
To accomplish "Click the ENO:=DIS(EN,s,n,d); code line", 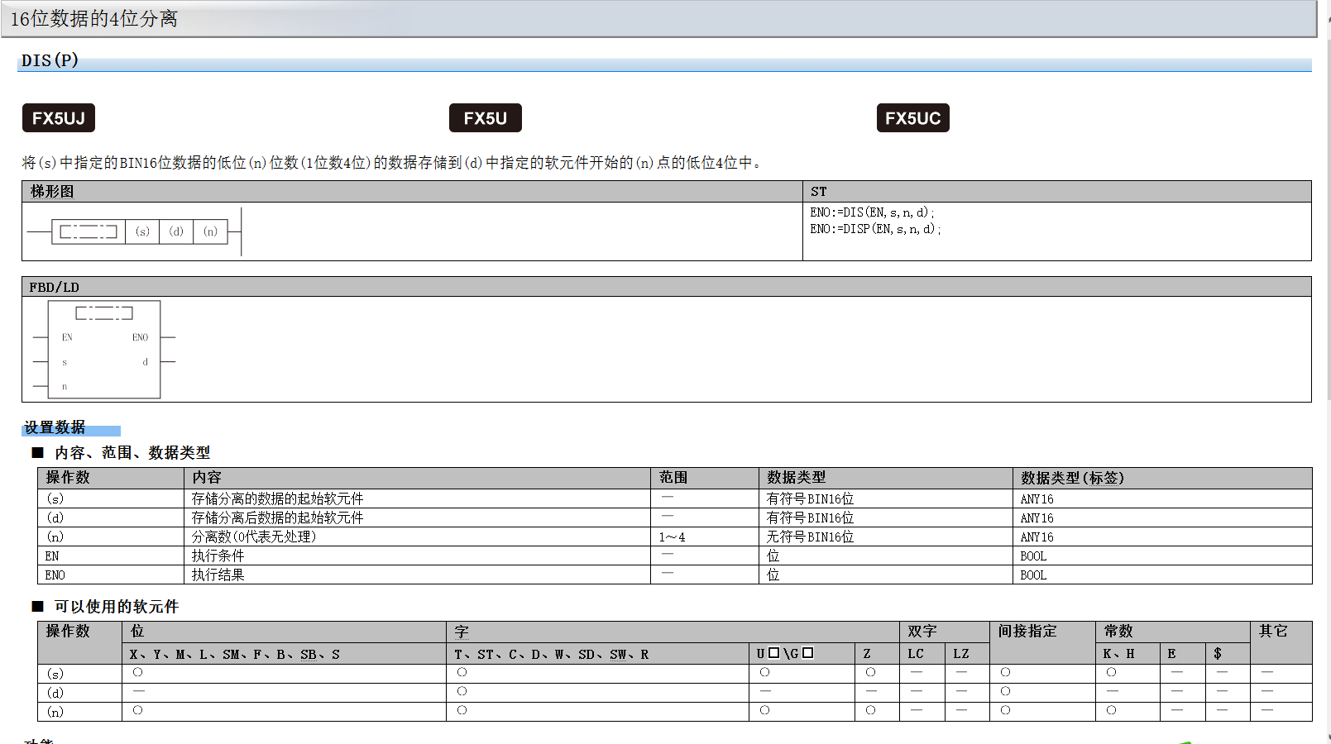I will [872, 212].
